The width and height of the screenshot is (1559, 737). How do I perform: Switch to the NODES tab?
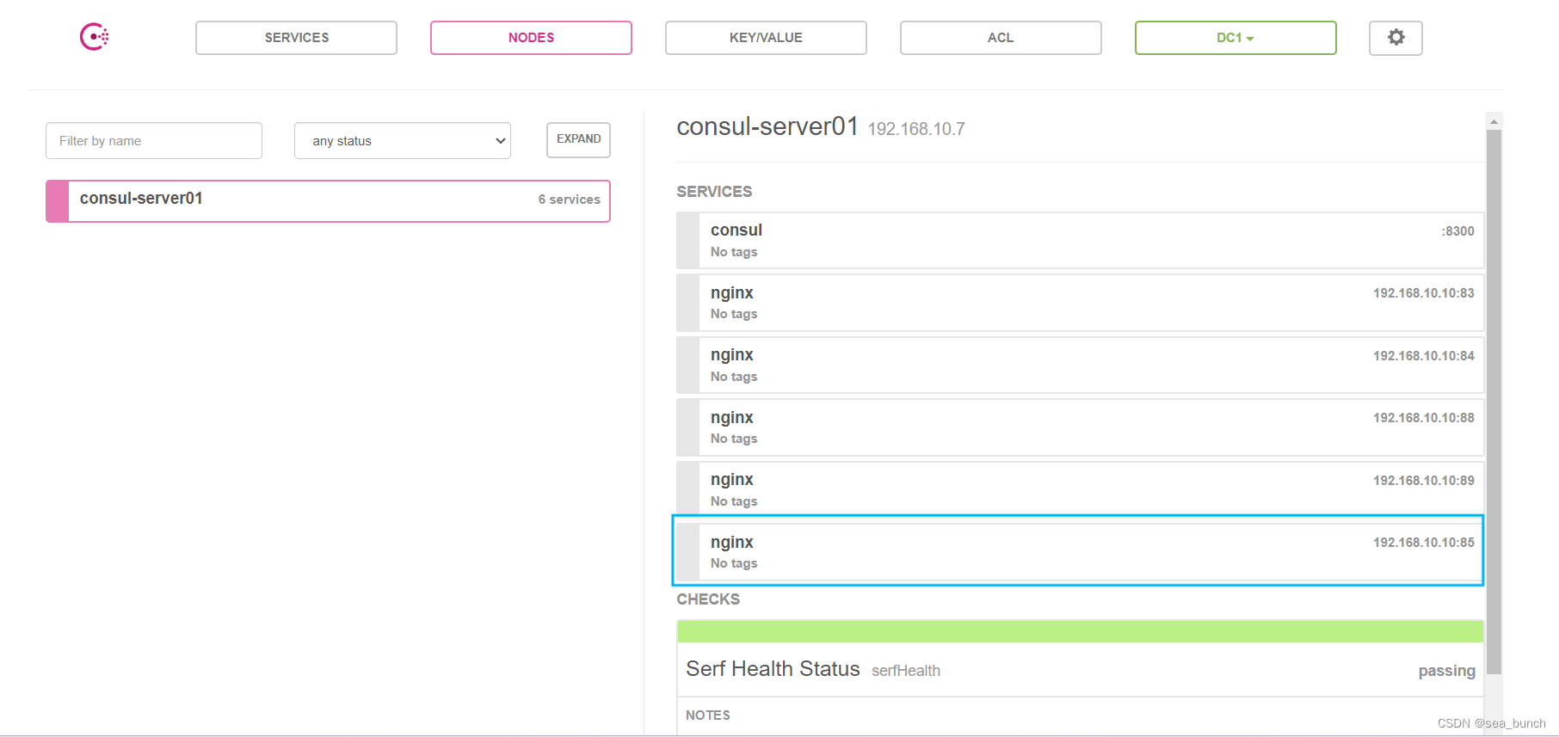click(x=531, y=38)
